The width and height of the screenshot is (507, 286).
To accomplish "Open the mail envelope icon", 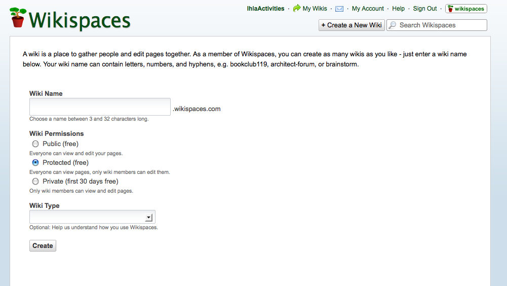I will [x=339, y=9].
